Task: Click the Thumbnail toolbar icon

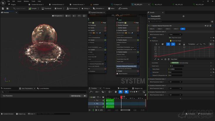Action: [43, 9]
